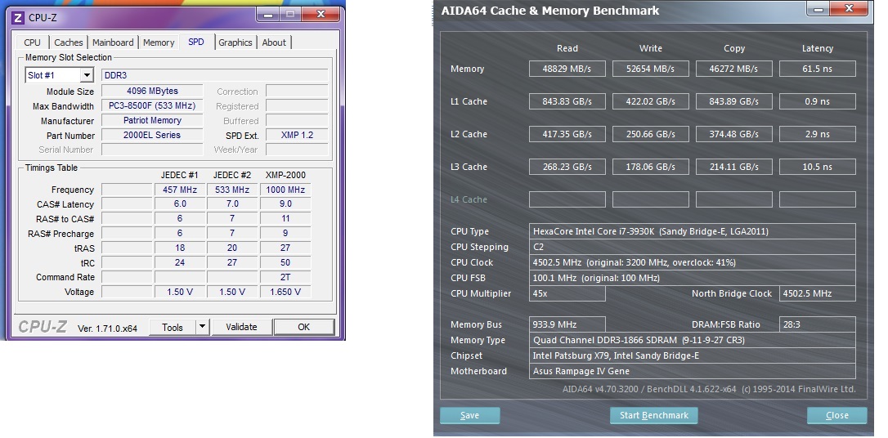
Task: Select L2 Cache Read value 417.35 GB/s
Action: 567,134
